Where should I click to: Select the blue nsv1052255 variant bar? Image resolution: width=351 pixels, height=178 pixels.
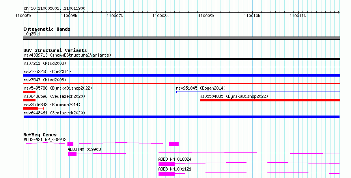pos(181,75)
